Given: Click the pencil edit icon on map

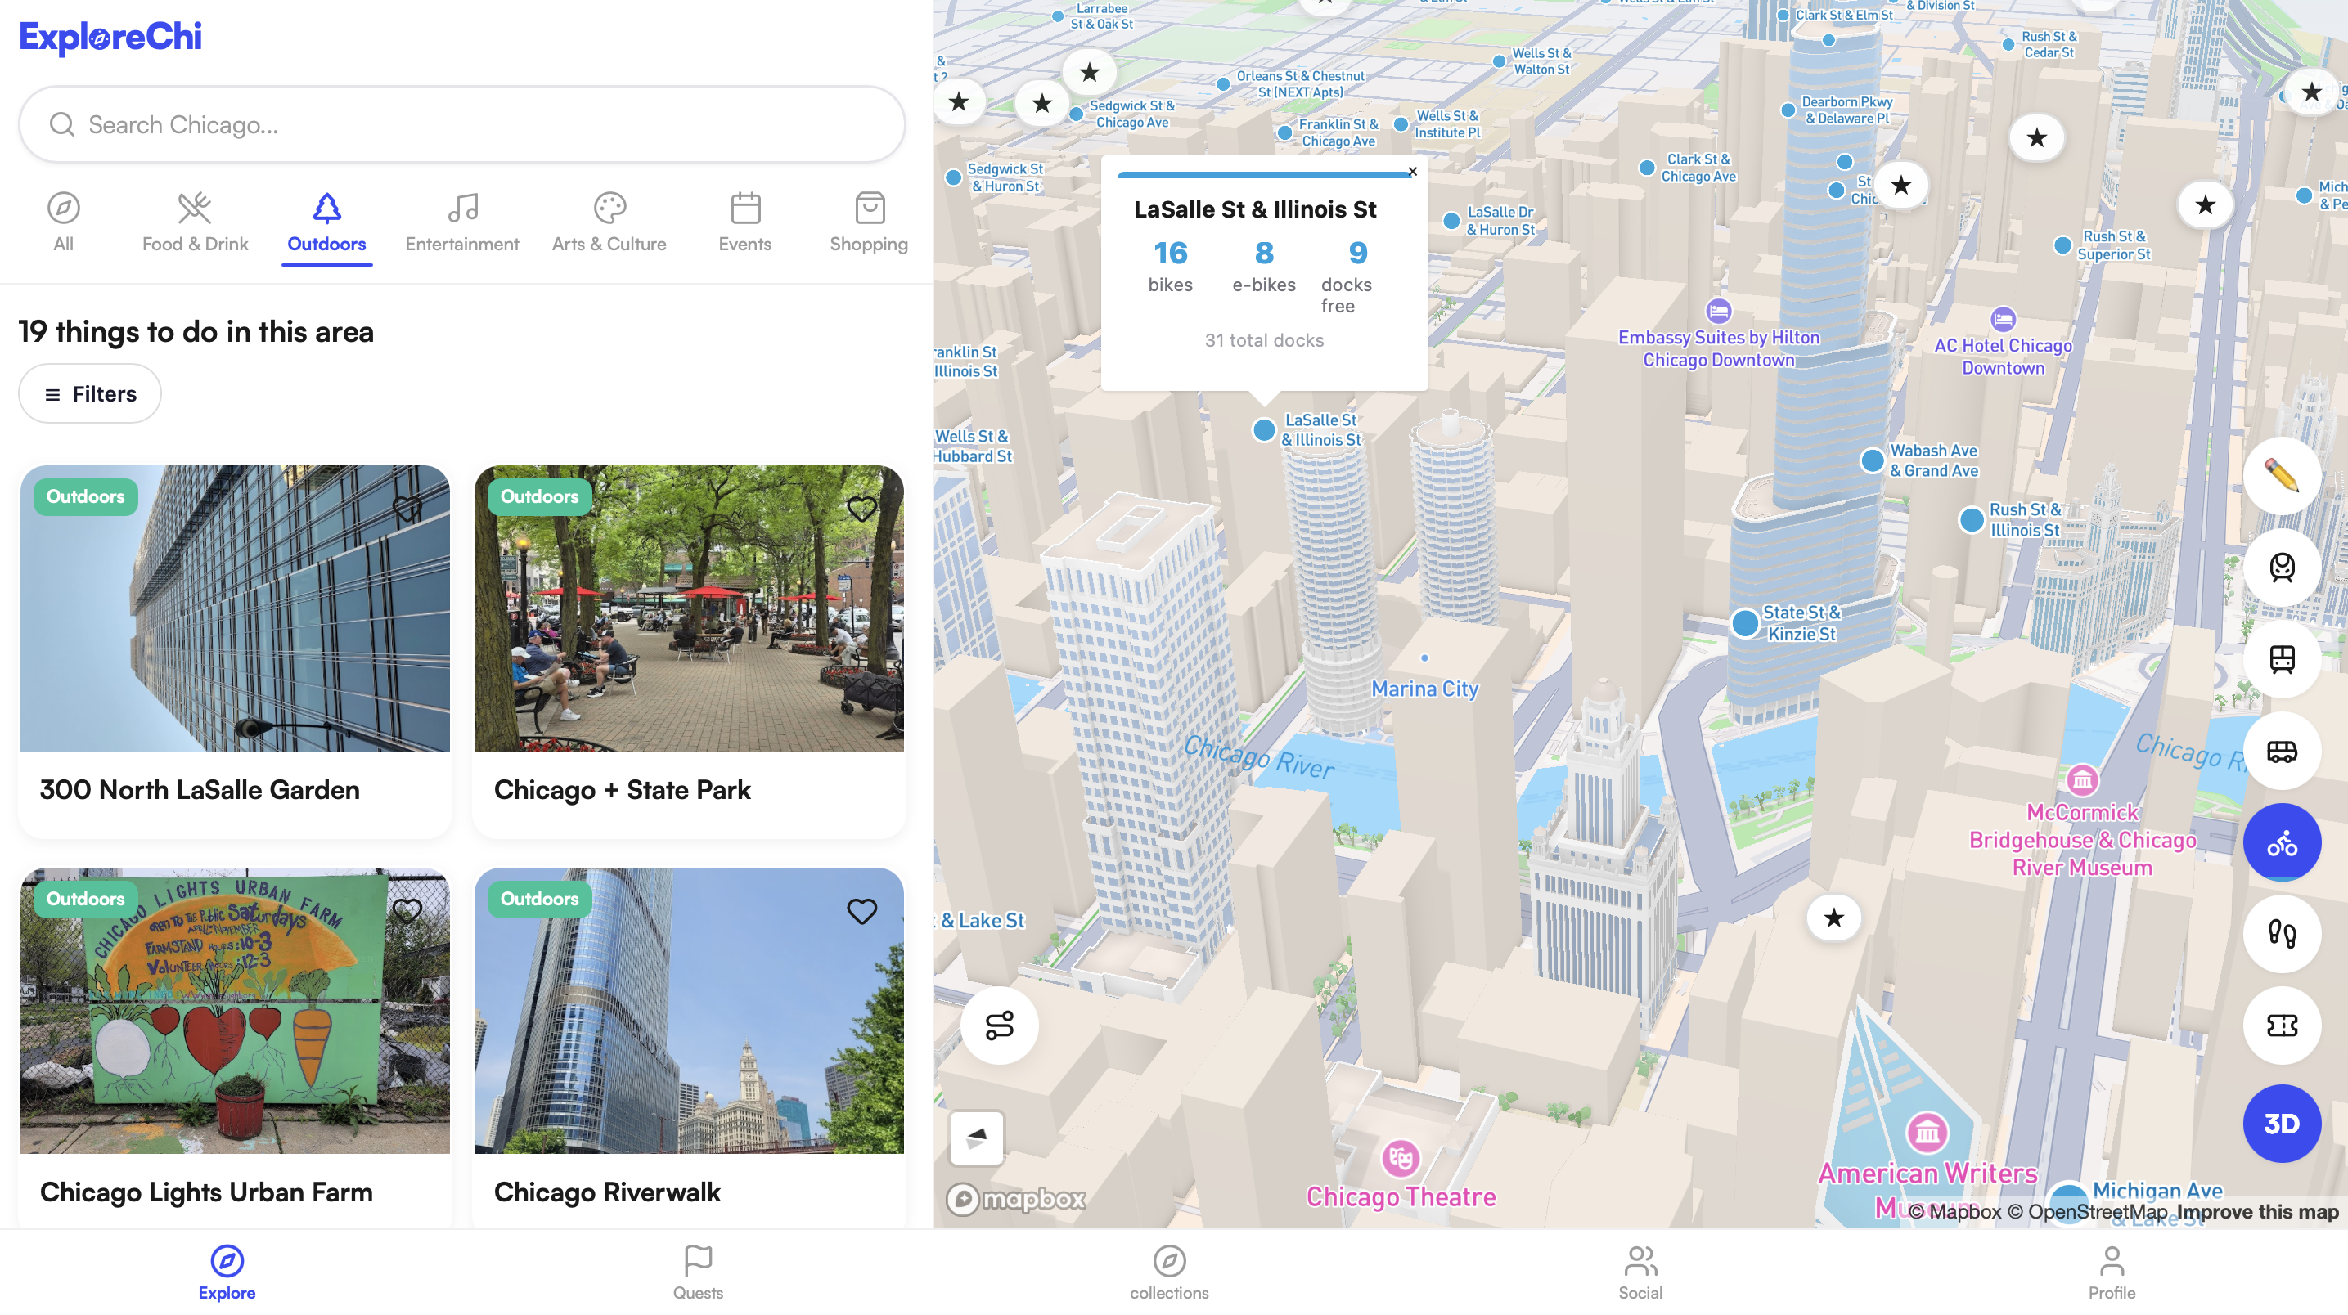Looking at the screenshot, I should [2281, 476].
